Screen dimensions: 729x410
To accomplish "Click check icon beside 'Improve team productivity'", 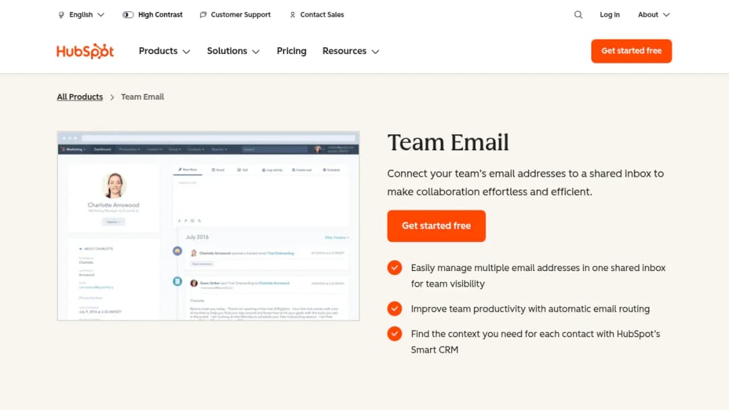I will tap(394, 309).
